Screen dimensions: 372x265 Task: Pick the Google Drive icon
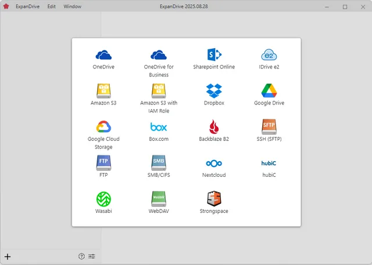point(269,91)
